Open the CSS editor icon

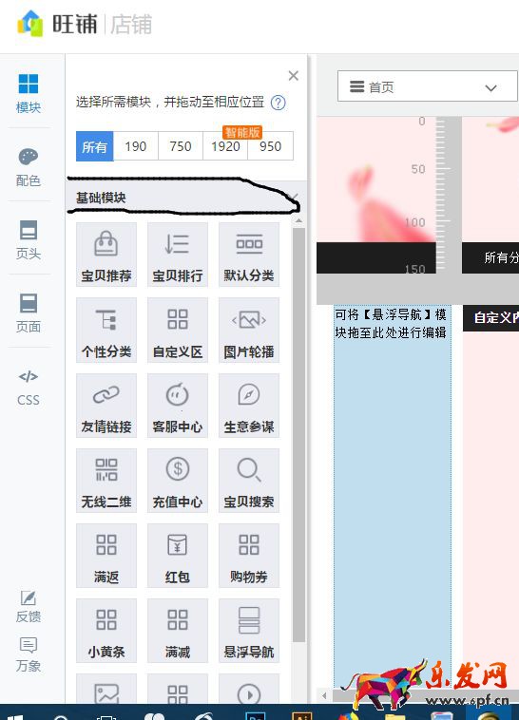click(x=29, y=388)
